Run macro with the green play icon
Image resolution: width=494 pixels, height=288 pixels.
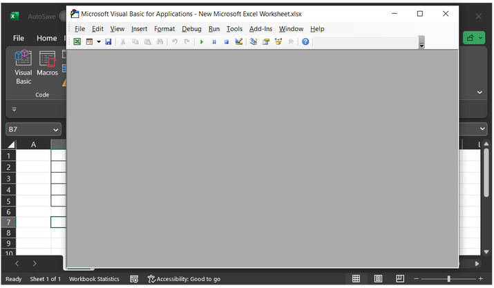coord(202,41)
